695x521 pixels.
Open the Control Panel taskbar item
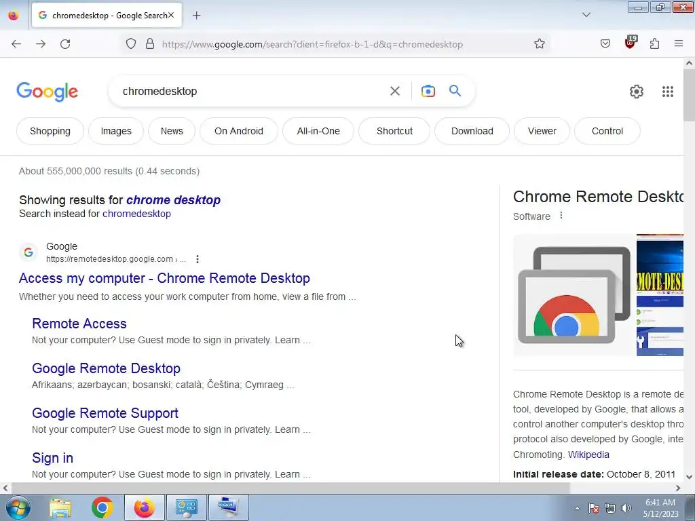coord(186,507)
